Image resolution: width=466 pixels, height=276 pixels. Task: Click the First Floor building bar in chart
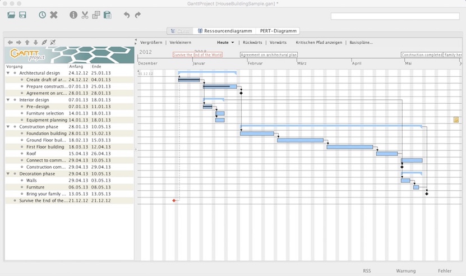click(350, 147)
